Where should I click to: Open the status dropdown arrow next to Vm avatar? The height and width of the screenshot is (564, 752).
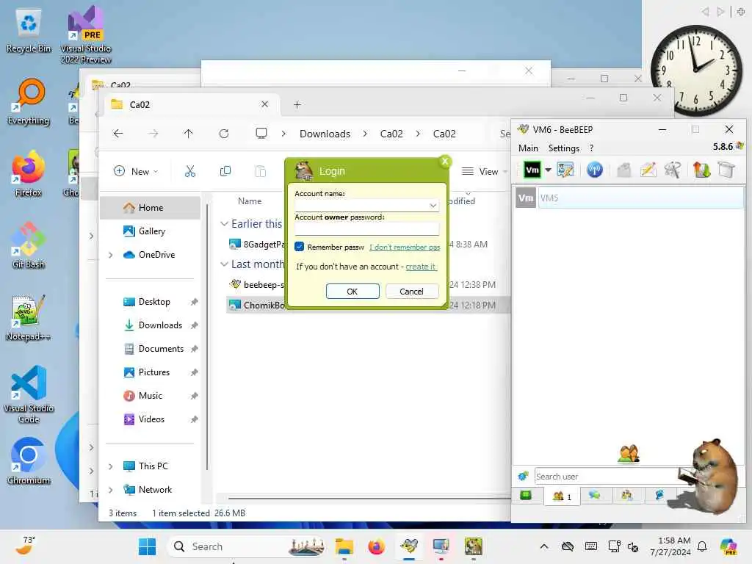tap(548, 170)
